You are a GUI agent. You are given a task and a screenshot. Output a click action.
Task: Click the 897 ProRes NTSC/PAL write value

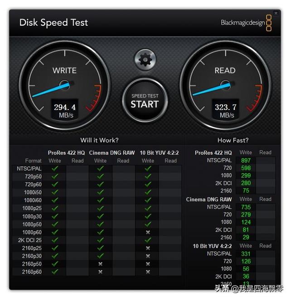(x=246, y=161)
